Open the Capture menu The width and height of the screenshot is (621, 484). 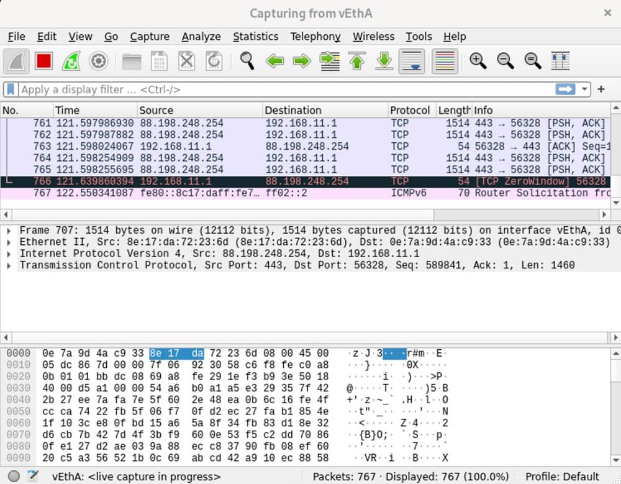(149, 37)
